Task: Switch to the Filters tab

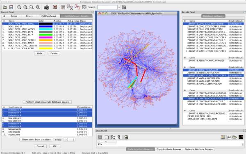Action: (x=29, y=16)
